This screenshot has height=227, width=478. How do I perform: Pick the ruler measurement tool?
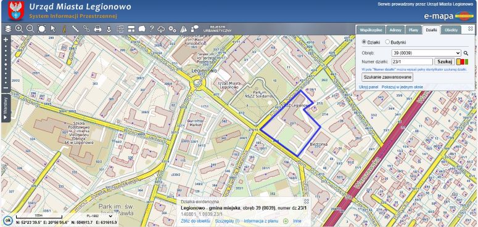coord(75,29)
